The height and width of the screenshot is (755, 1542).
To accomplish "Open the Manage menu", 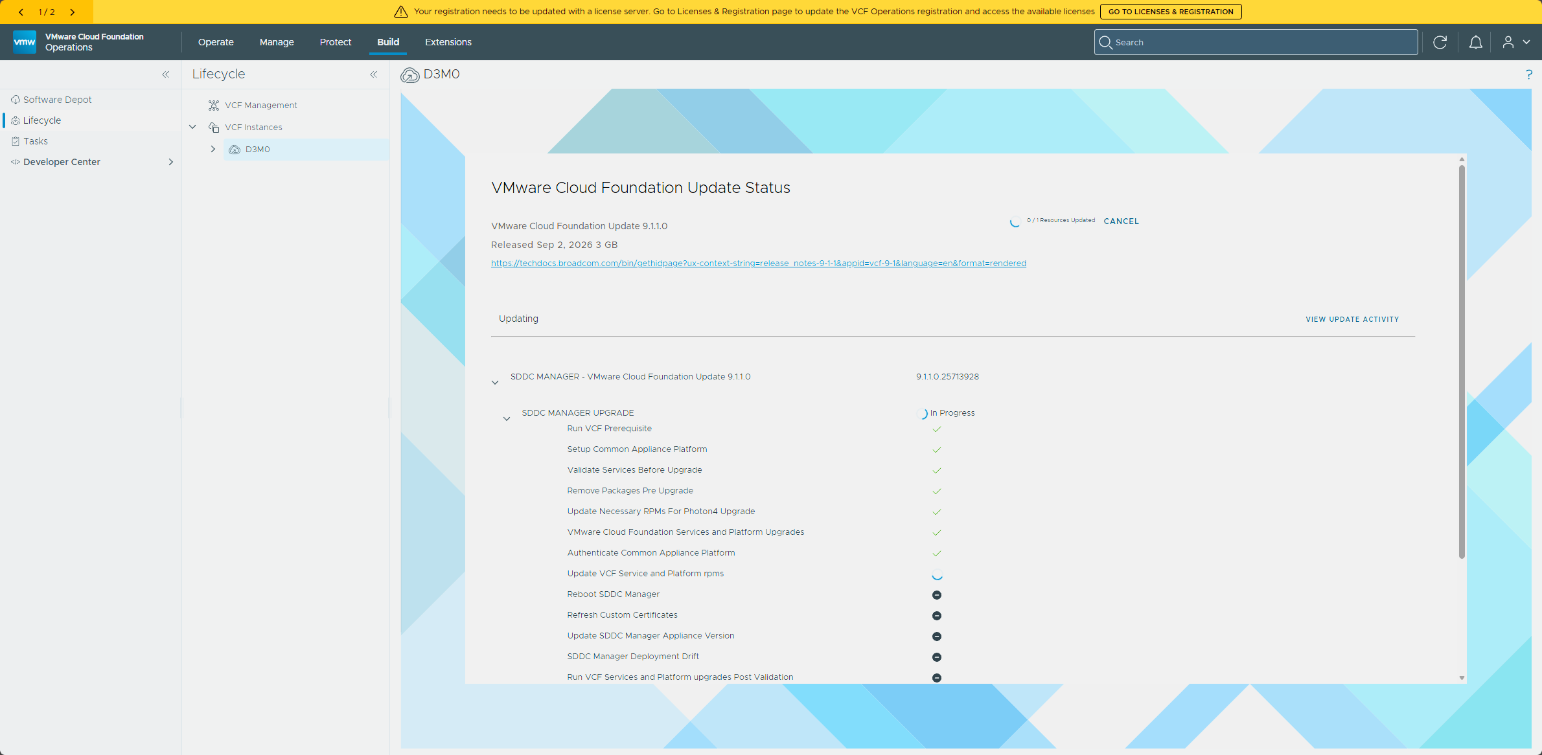I will pyautogui.click(x=277, y=42).
